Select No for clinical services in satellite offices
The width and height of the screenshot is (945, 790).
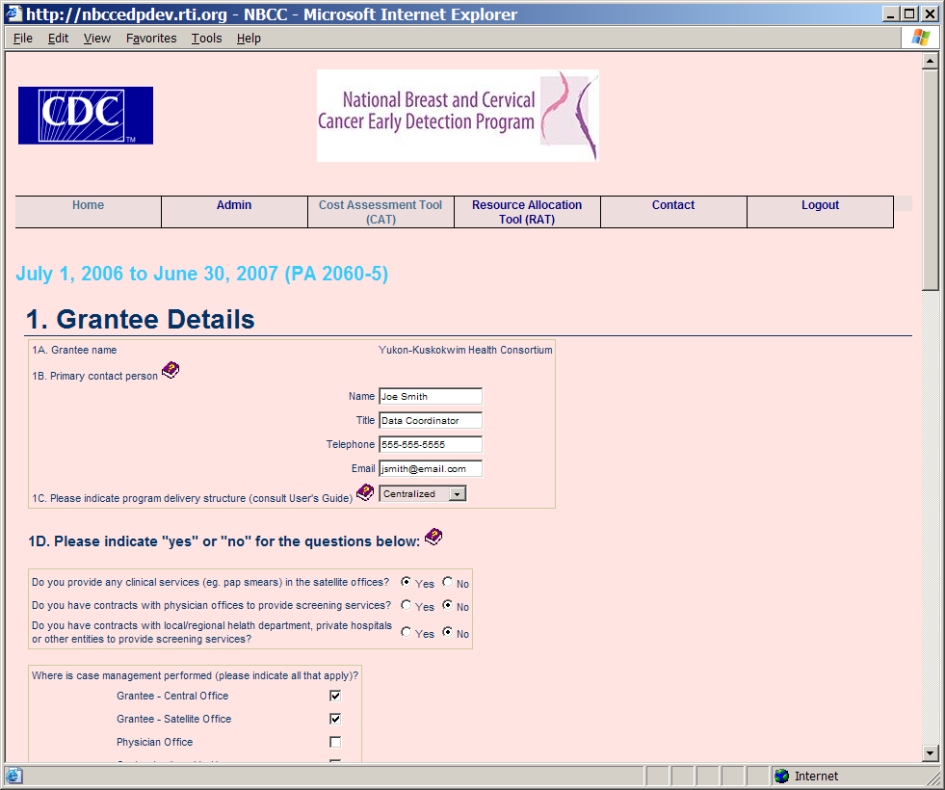point(448,582)
